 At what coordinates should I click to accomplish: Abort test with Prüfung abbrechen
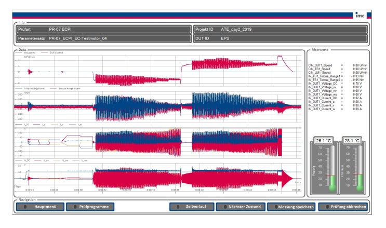pyautogui.click(x=343, y=207)
